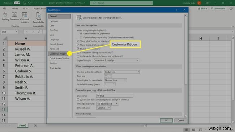235x132 pixels.
Task: Open the ScreenTip style dropdown
Action: (x=116, y=60)
